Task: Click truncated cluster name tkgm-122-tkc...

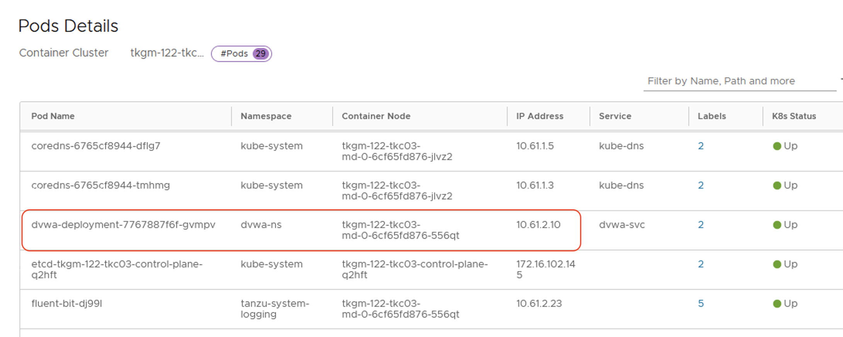Action: (x=167, y=53)
